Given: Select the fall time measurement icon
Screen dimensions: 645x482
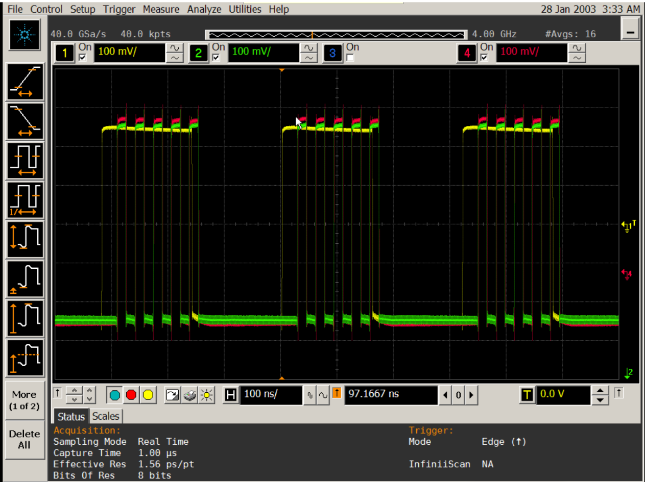Looking at the screenshot, I should pyautogui.click(x=25, y=121).
